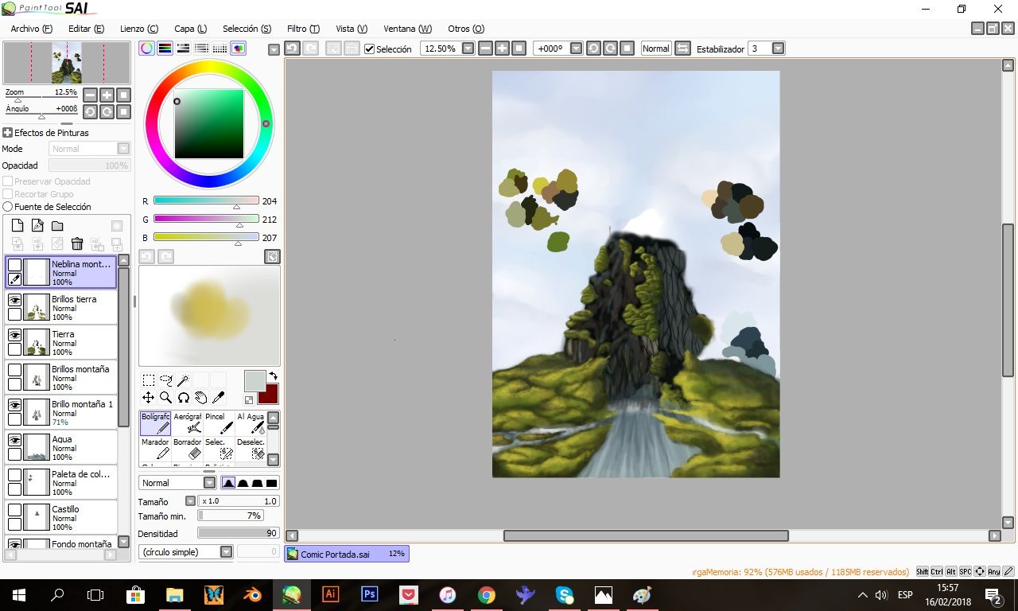The height and width of the screenshot is (611, 1018).
Task: Open the brush blend mode Normal dropdown
Action: [209, 483]
